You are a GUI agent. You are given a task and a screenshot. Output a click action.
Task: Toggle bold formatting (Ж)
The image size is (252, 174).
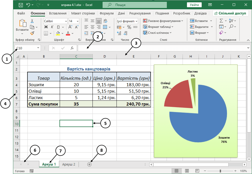click(x=46, y=27)
